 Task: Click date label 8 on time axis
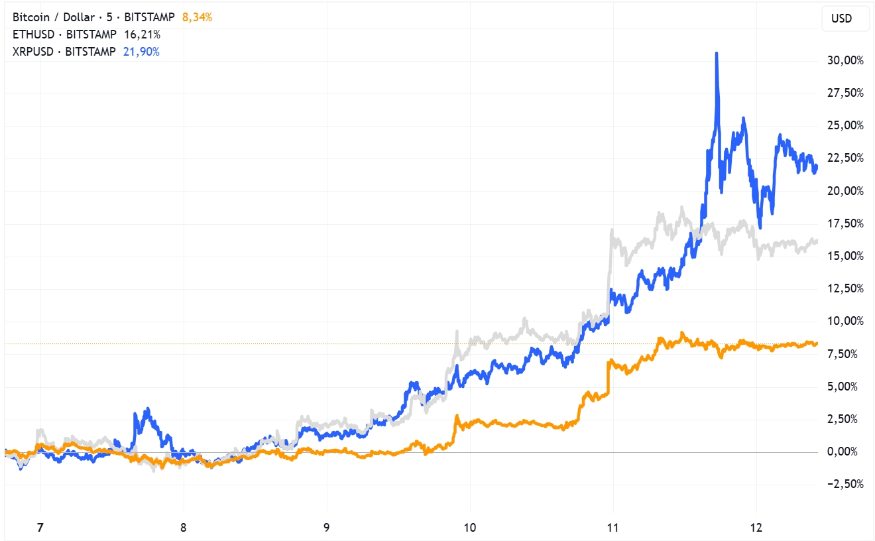tap(184, 528)
